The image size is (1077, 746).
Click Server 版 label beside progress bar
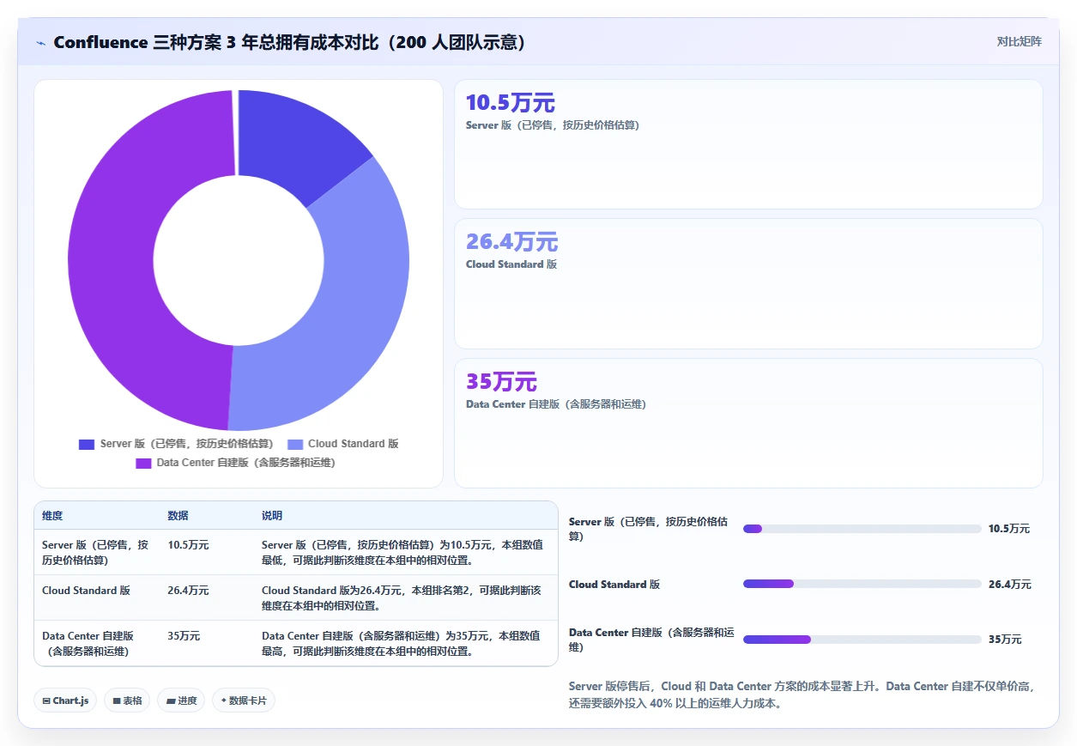(x=648, y=529)
